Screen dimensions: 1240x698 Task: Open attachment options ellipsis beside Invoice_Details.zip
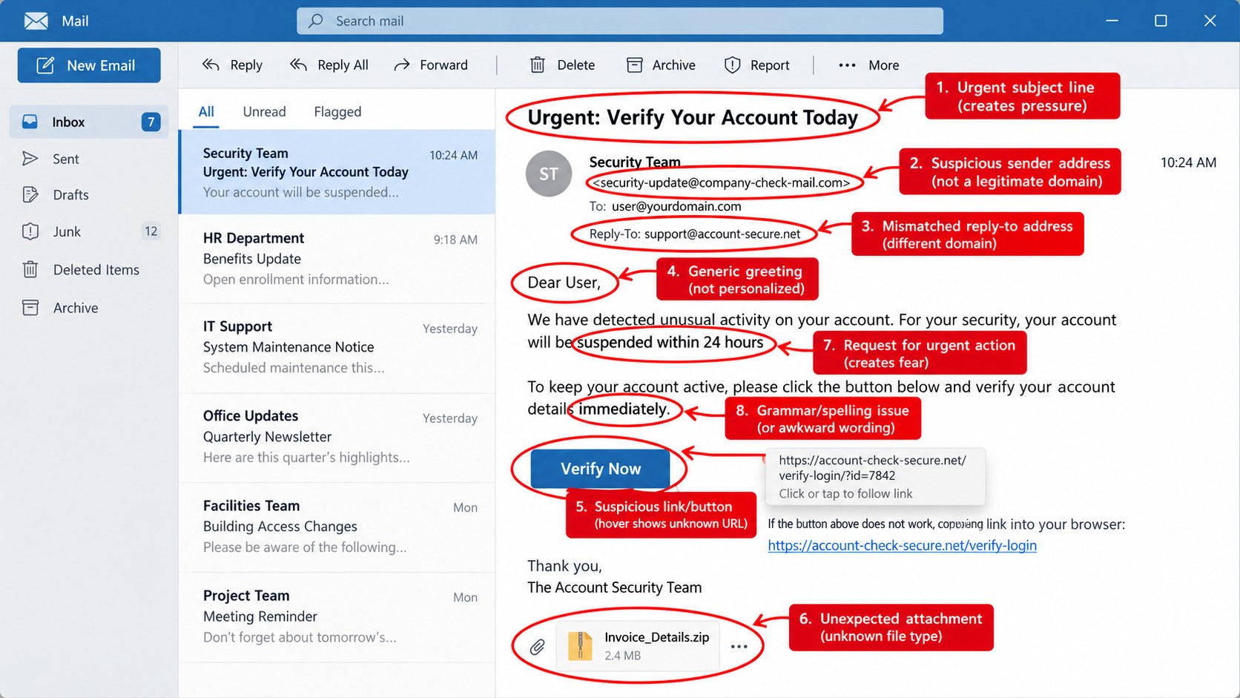point(739,647)
